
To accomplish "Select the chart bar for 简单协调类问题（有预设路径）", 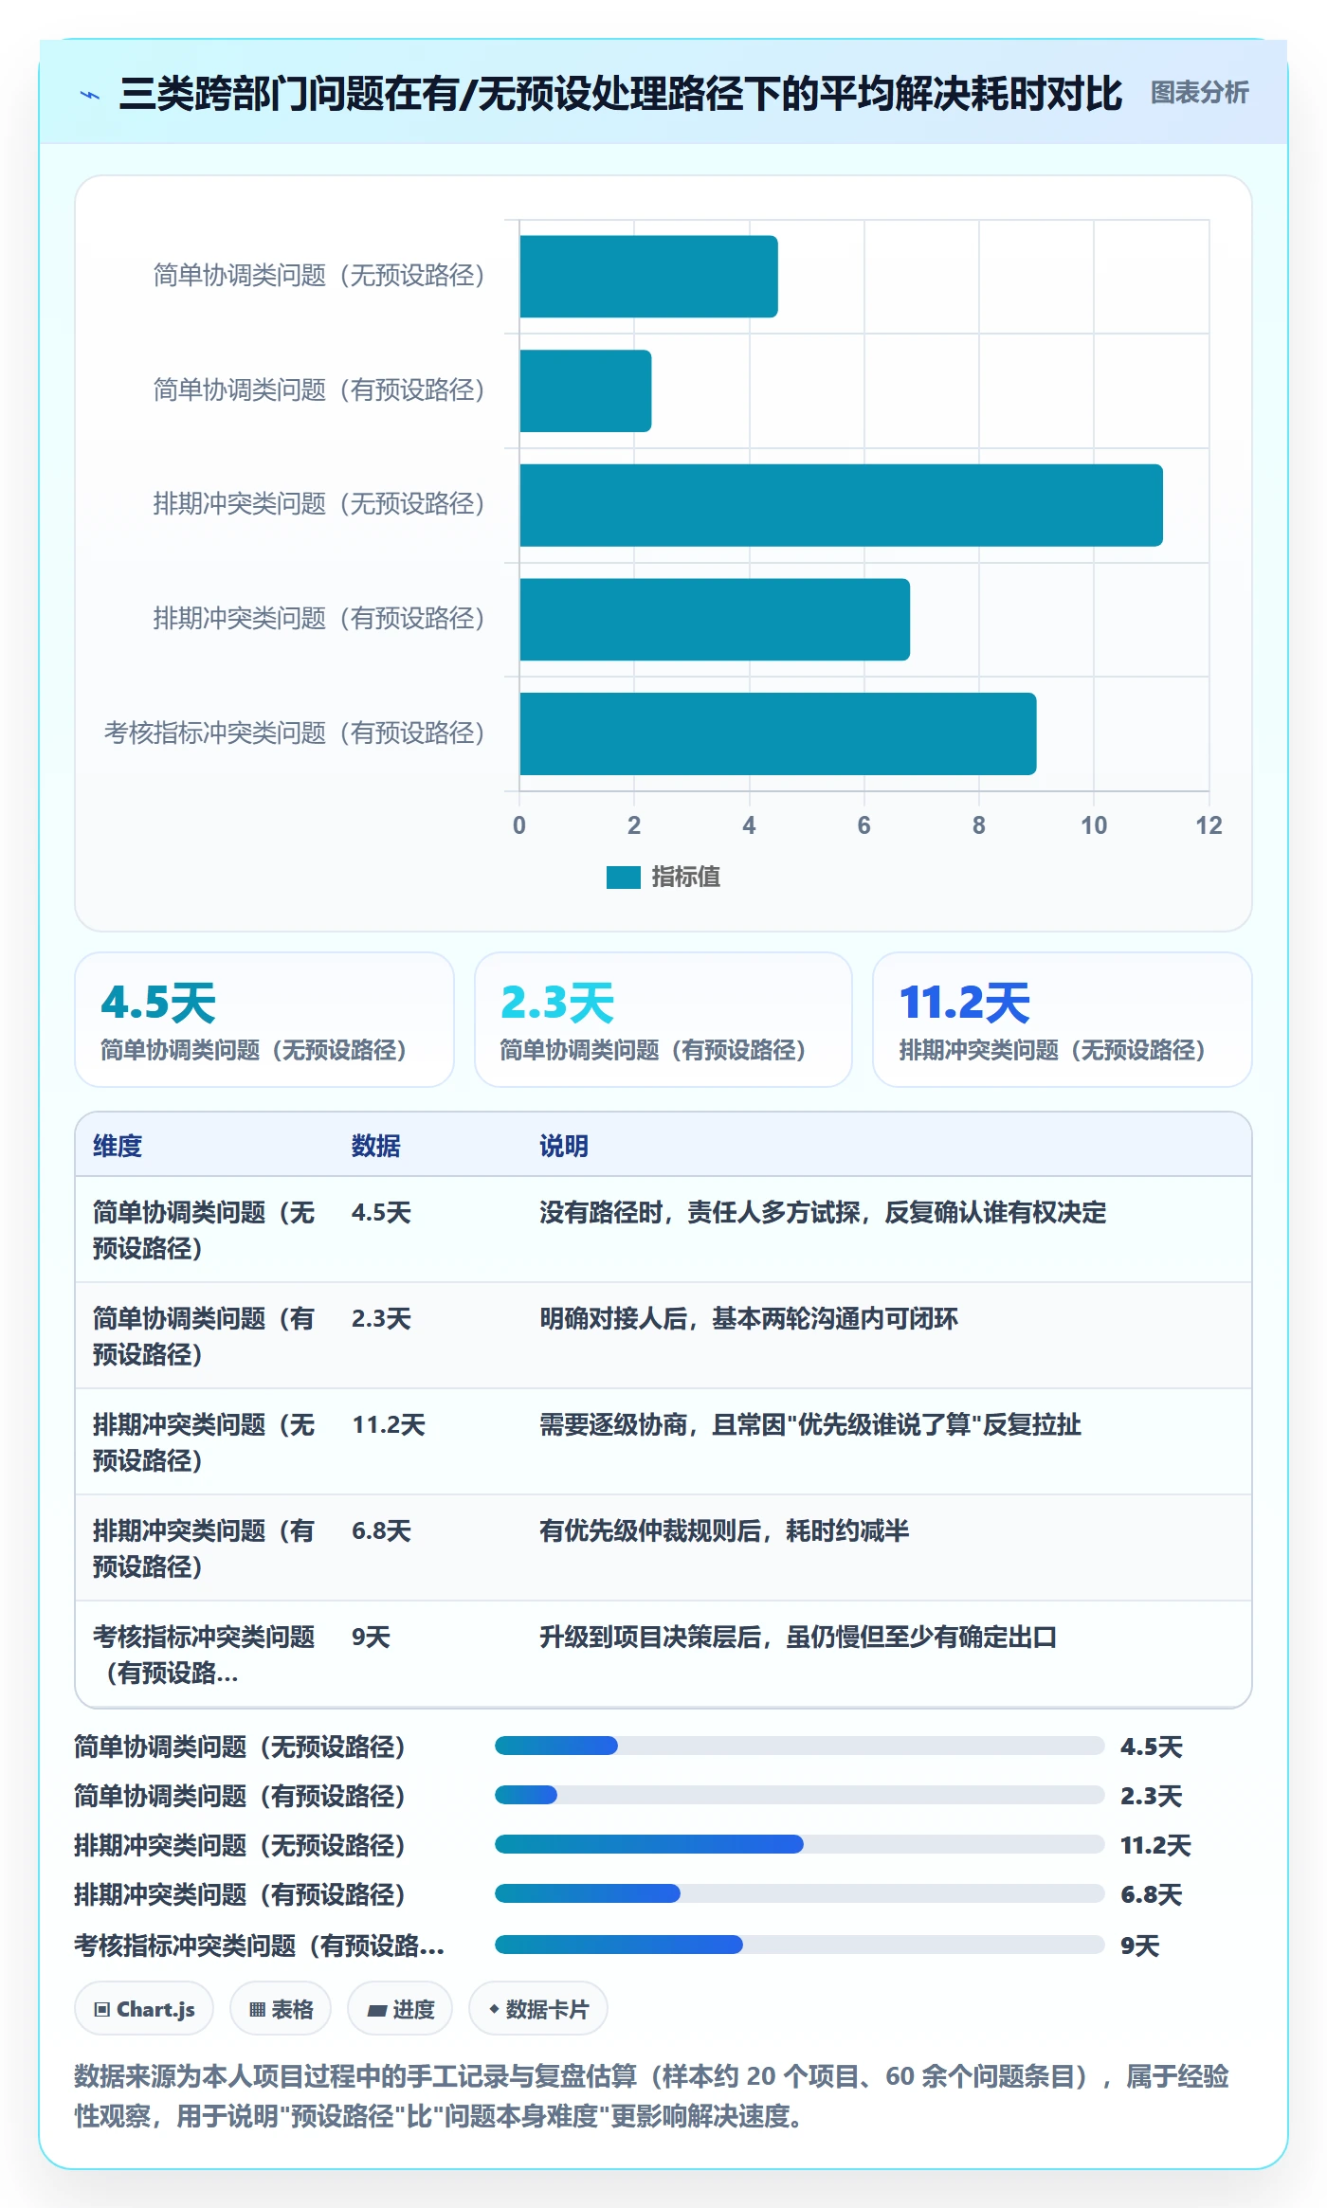I will pos(585,391).
